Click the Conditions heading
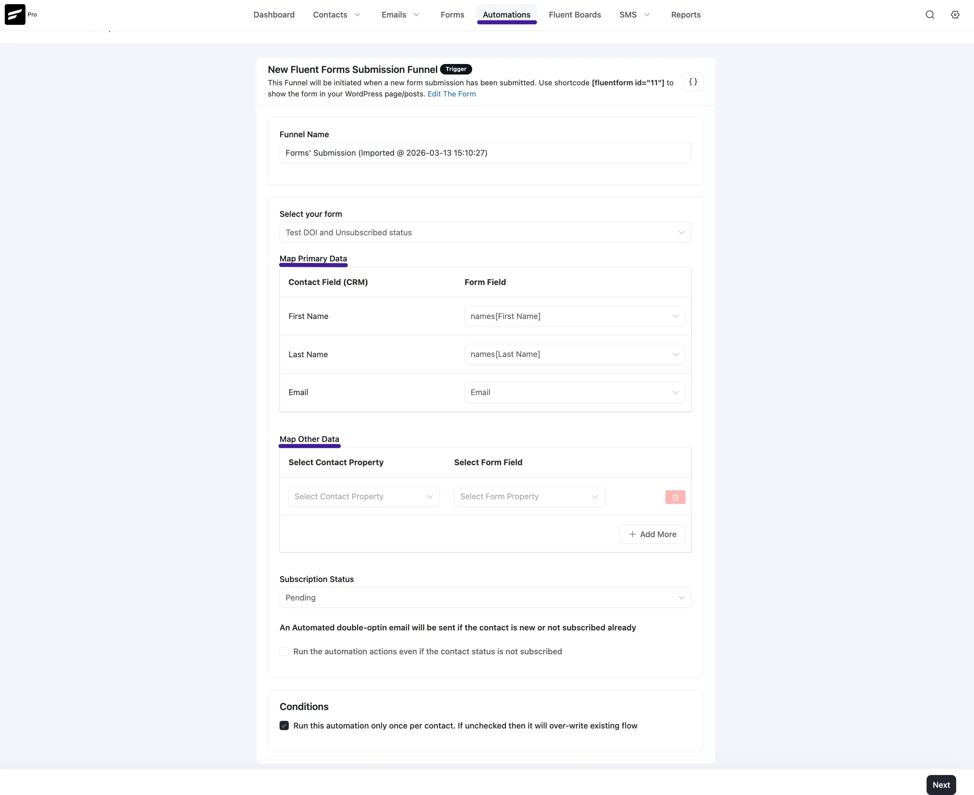 coord(304,706)
